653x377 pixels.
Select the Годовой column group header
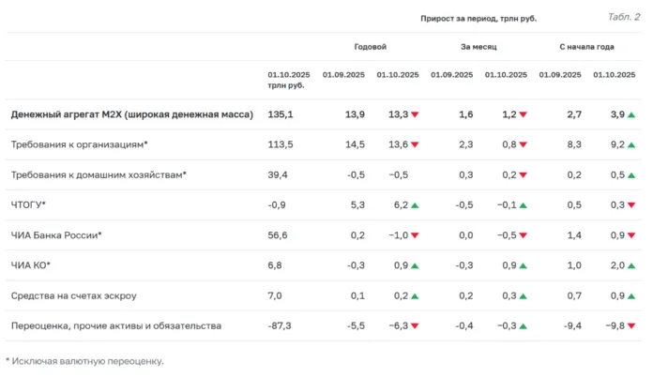pos(370,46)
